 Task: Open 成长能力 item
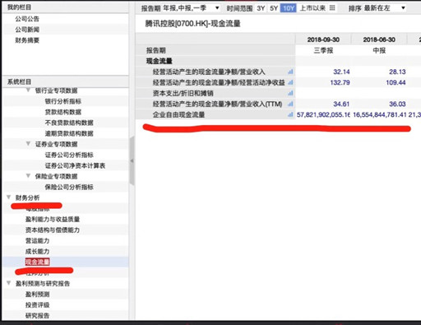pyautogui.click(x=37, y=251)
